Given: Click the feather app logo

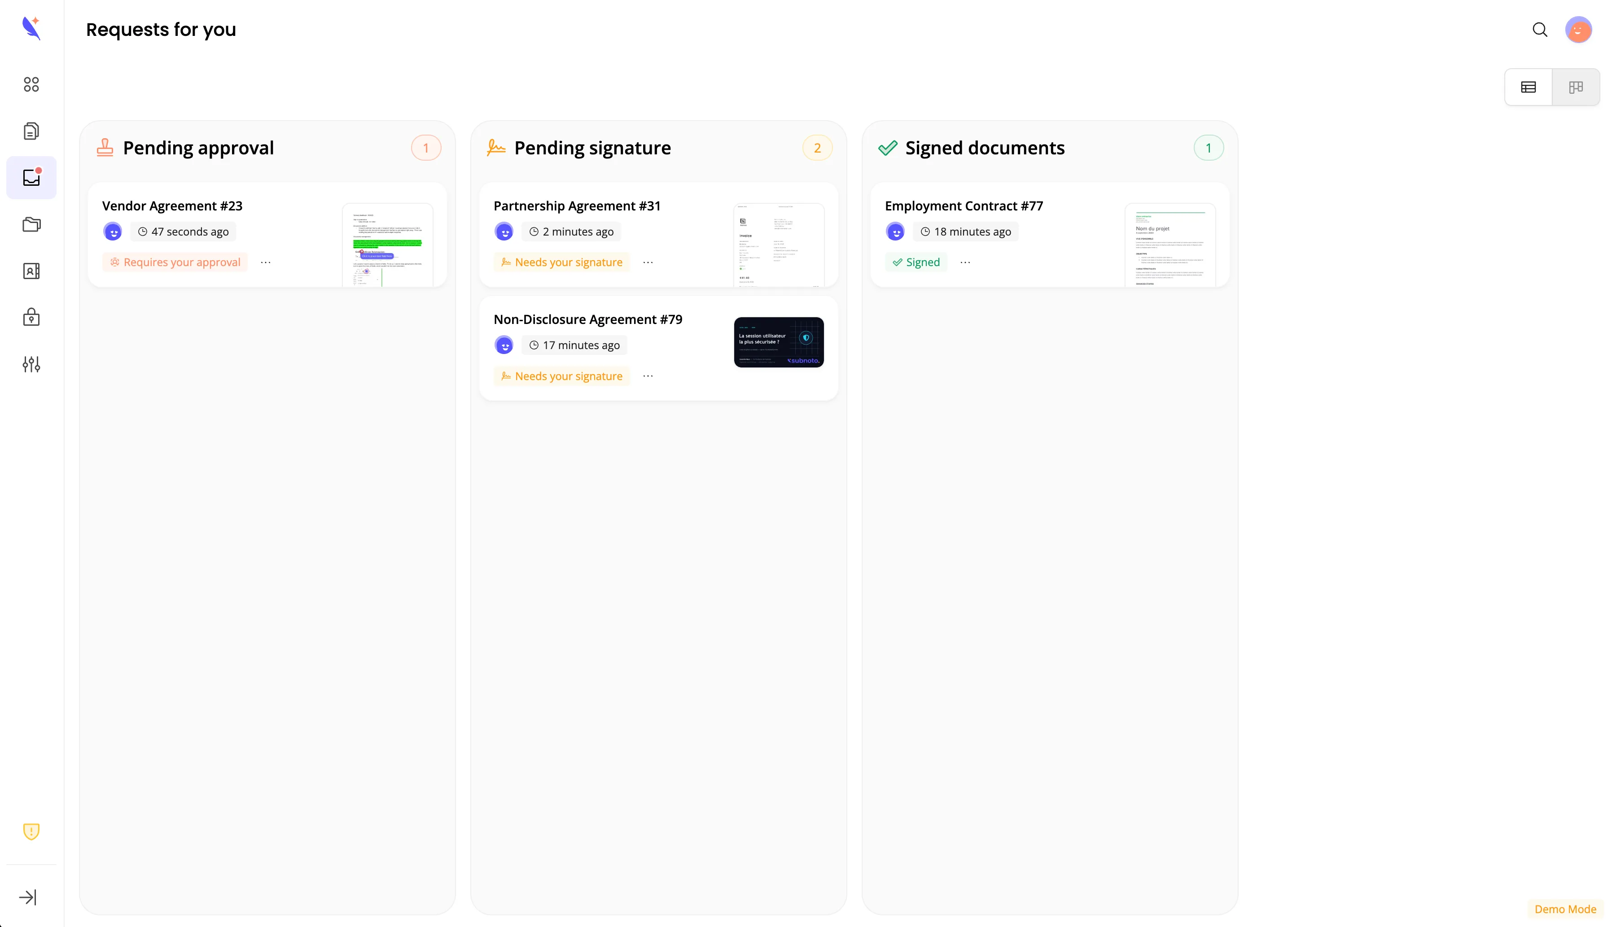Looking at the screenshot, I should (31, 29).
